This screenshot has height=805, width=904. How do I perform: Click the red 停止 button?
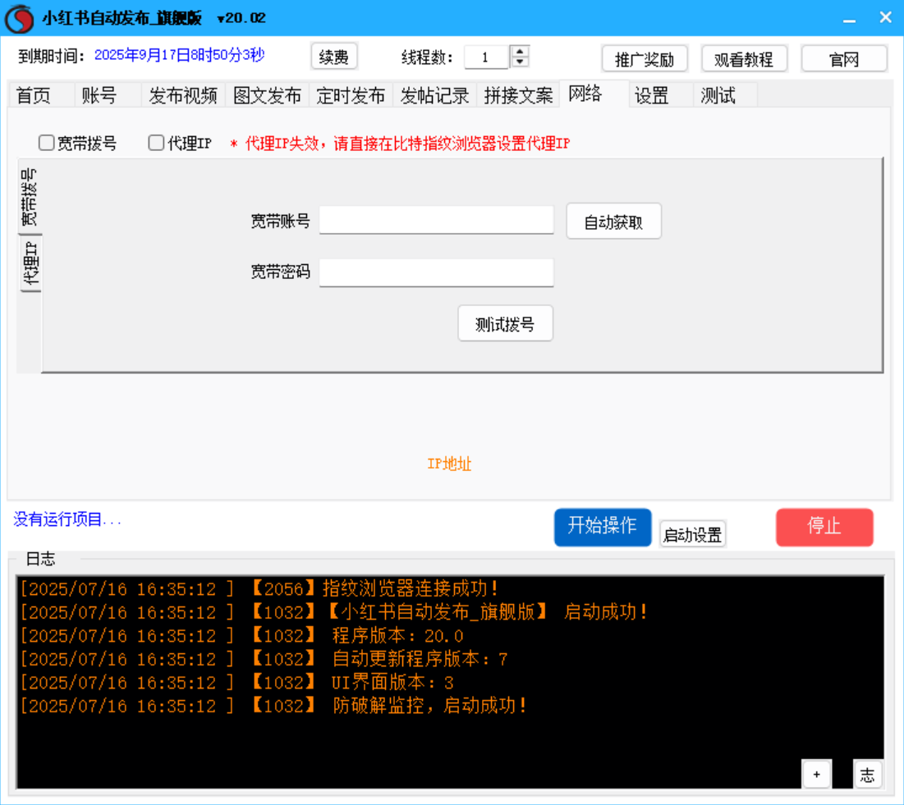coord(824,527)
